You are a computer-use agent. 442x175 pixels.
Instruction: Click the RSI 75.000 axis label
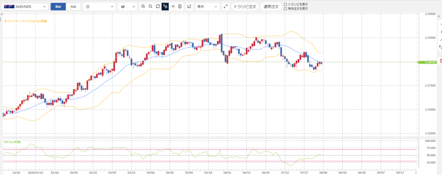click(431, 148)
